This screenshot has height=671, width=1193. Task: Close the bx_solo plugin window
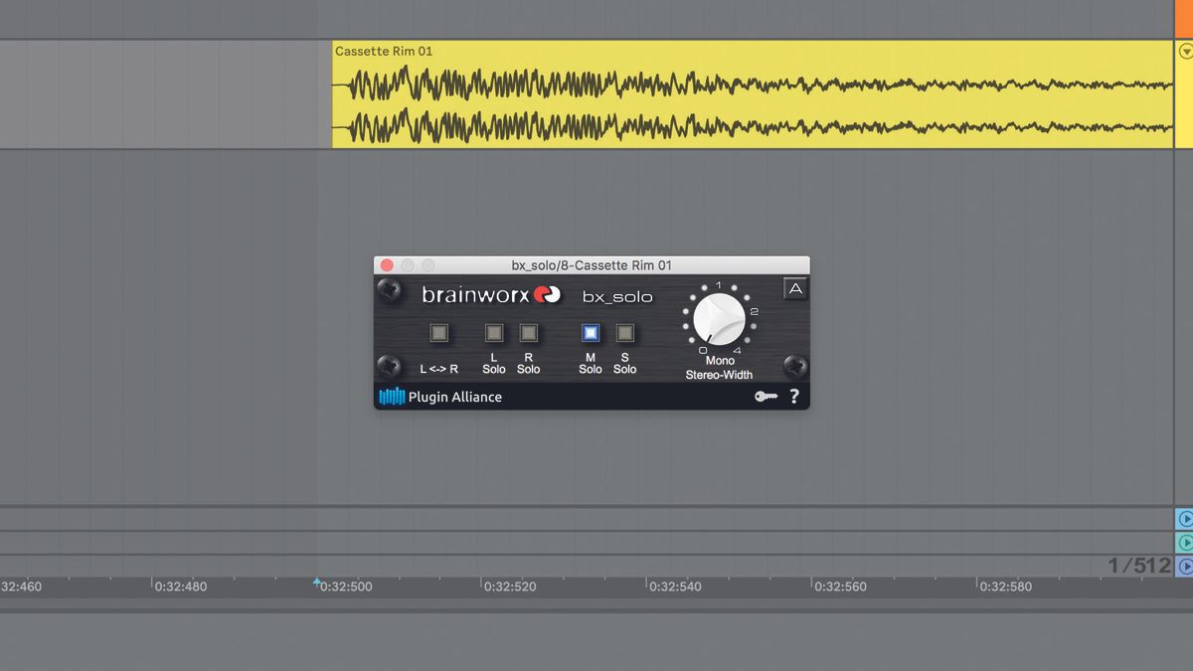[x=386, y=264]
